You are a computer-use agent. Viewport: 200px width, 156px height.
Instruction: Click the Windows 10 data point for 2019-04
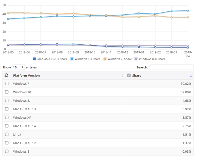188,11
